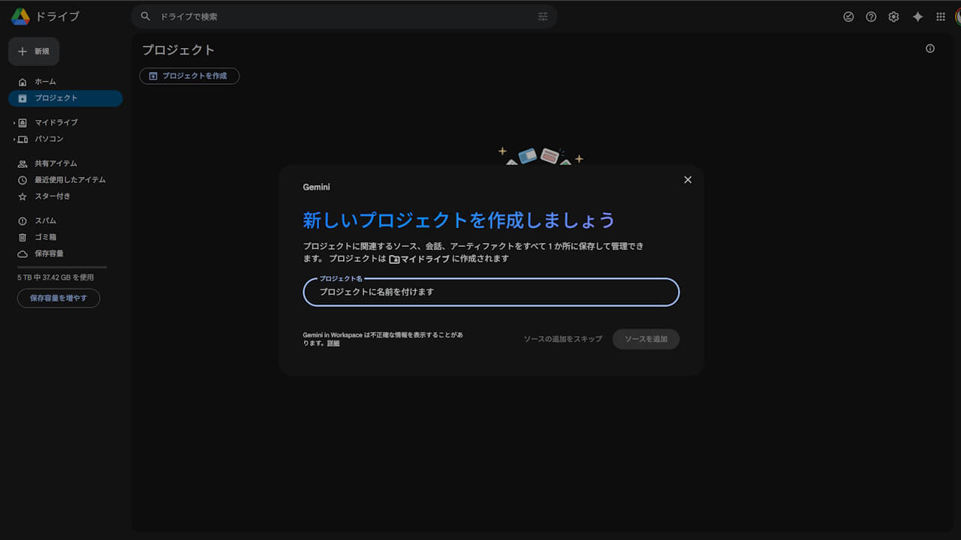Open 共有アイテム in the sidebar

65,163
